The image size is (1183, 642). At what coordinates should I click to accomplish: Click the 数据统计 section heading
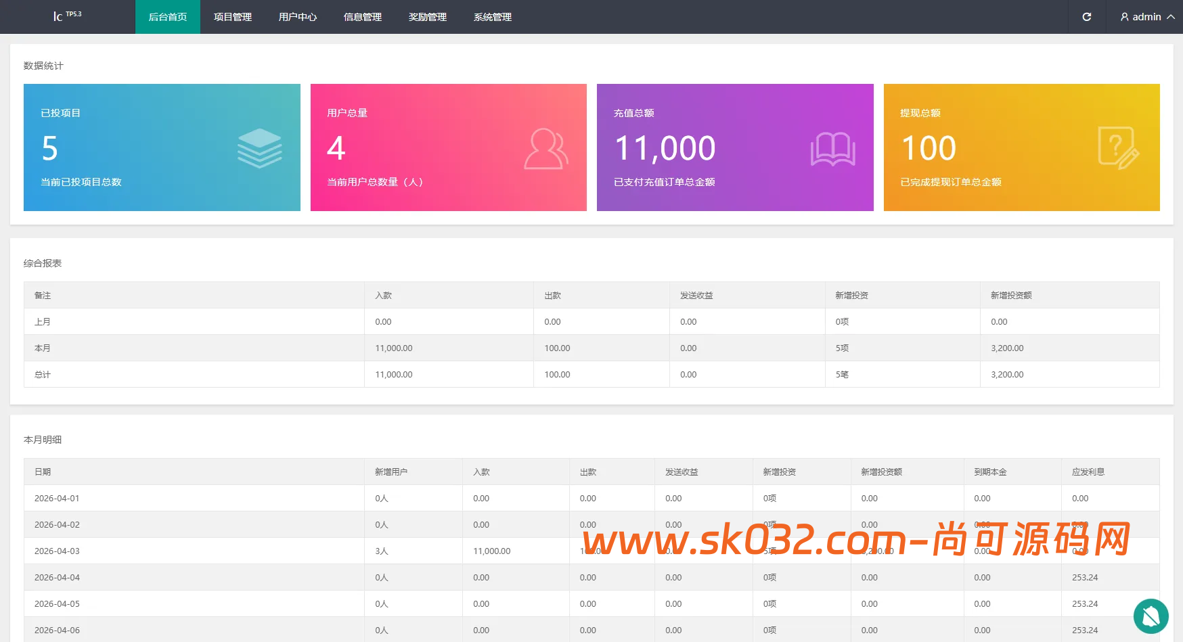point(43,66)
